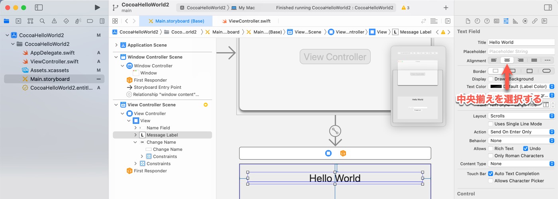Collapse the View Controller Scene
This screenshot has width=558, height=199.
[116, 105]
